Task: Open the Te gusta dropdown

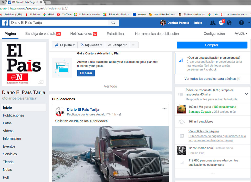Action: pyautogui.click(x=65, y=45)
